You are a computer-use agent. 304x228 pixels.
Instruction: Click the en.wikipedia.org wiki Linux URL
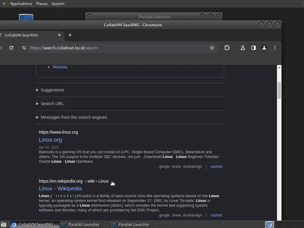[x=74, y=181]
